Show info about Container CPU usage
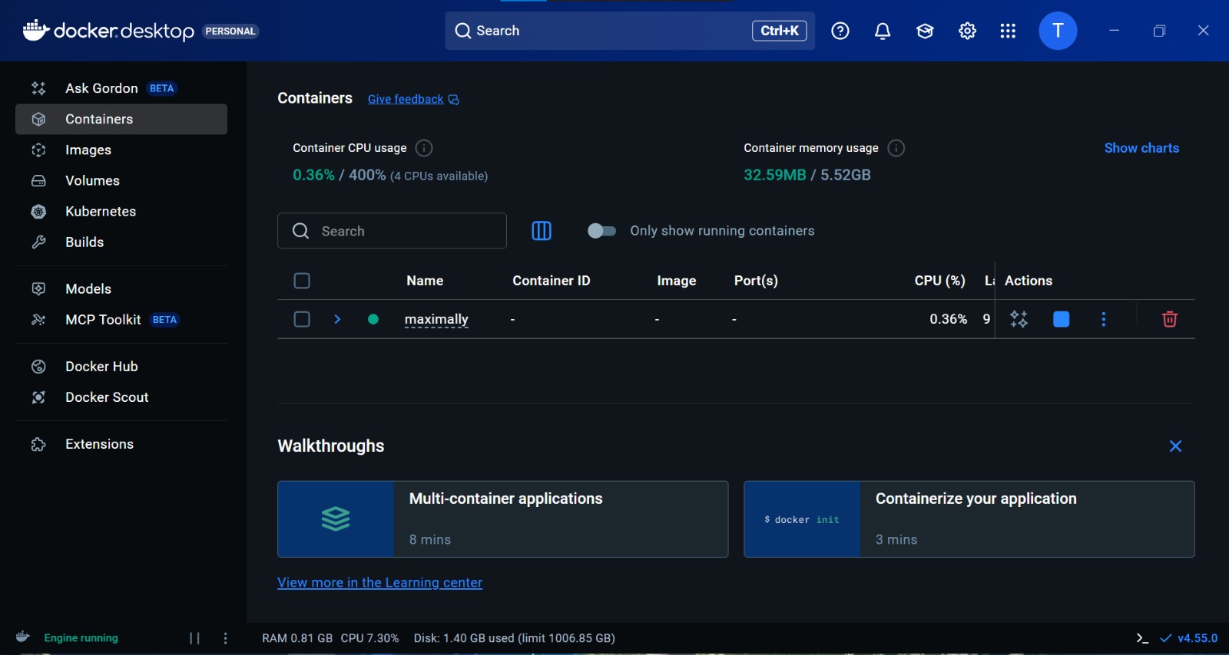Image resolution: width=1229 pixels, height=655 pixels. [x=424, y=148]
